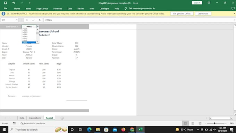236x133 pixels.
Task: Expand the Name Box dropdown arrow
Action: [x=17, y=20]
